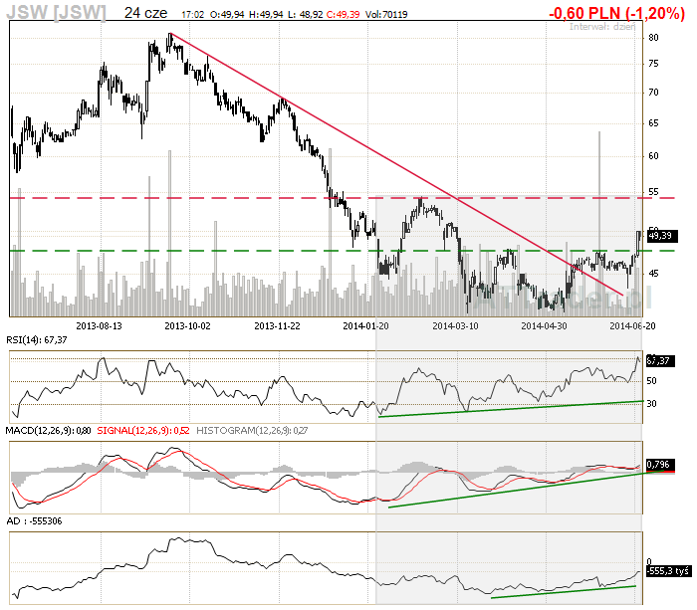Click the MACD(12,26,9): 0,80 label
697x610 pixels.
tap(48, 431)
